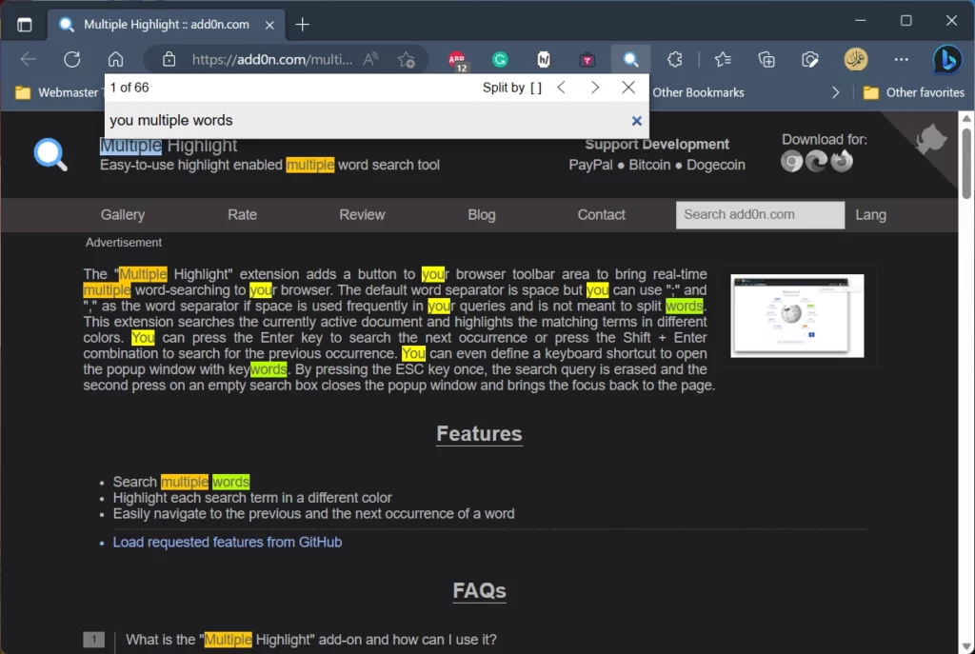The width and height of the screenshot is (975, 654).
Task: Click the Search add0n.com input box
Action: click(760, 214)
